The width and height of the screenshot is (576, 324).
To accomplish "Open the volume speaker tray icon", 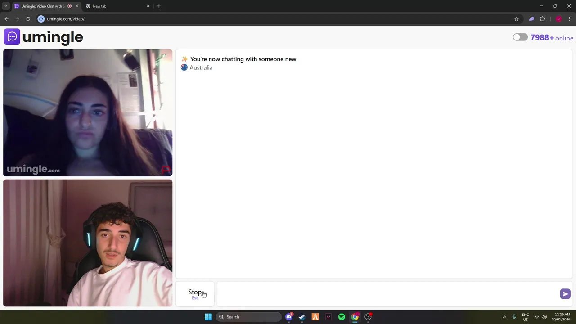I will coord(544,317).
